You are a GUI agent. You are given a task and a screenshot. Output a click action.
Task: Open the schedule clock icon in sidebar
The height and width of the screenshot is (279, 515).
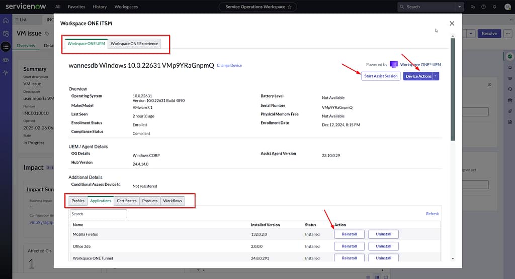pyautogui.click(x=6, y=34)
